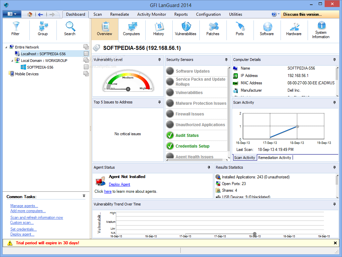This screenshot has width=342, height=257.
Task: Open the Computers dashboard view
Action: (132, 29)
